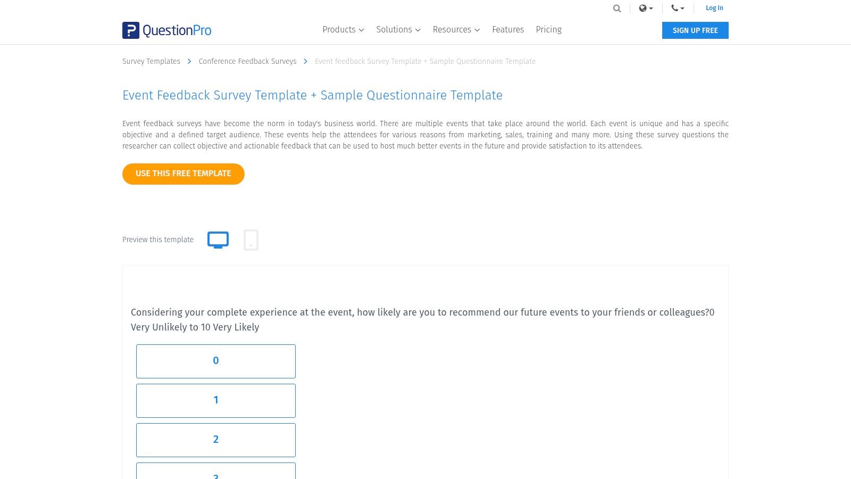Screen dimensions: 851x479
Task: Click the QuestionPro logo
Action: 166,30
